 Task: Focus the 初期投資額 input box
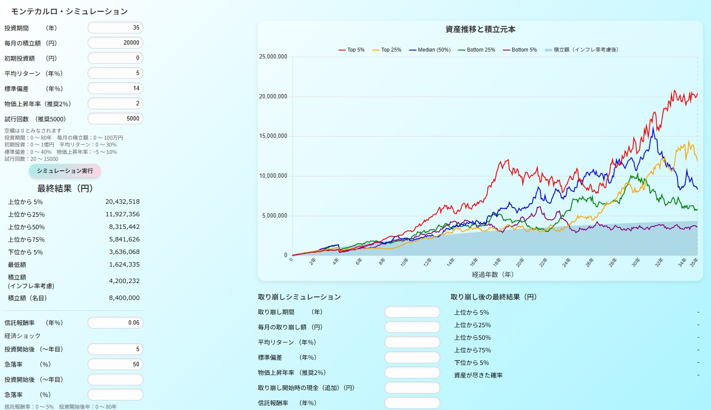point(115,58)
